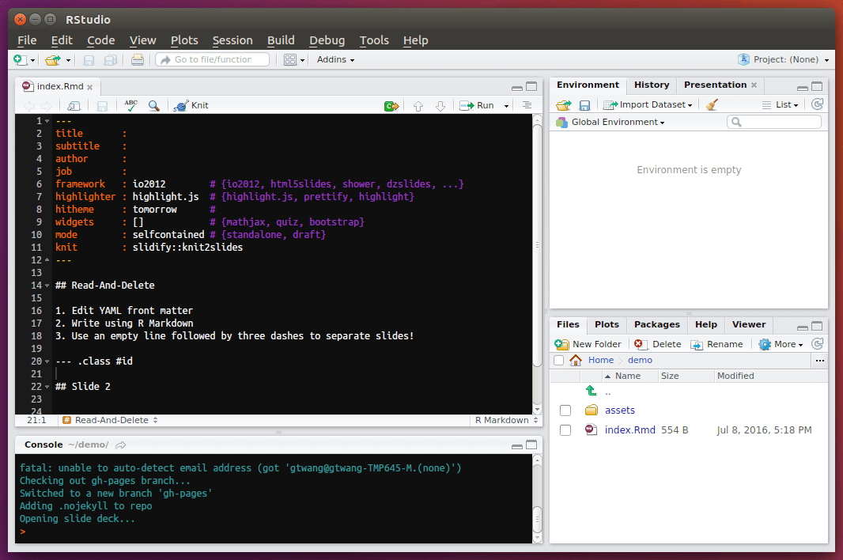Image resolution: width=843 pixels, height=560 pixels.
Task: Open the demo folder breadcrumb link
Action: point(640,360)
